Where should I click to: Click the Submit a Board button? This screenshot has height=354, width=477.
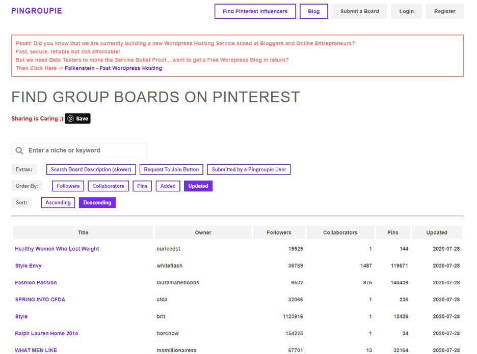click(359, 11)
